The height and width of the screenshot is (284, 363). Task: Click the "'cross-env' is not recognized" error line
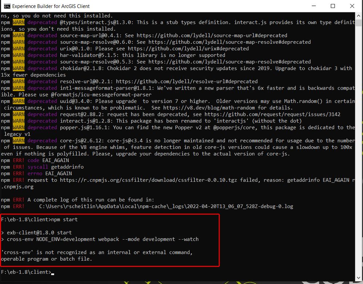tap(97, 252)
